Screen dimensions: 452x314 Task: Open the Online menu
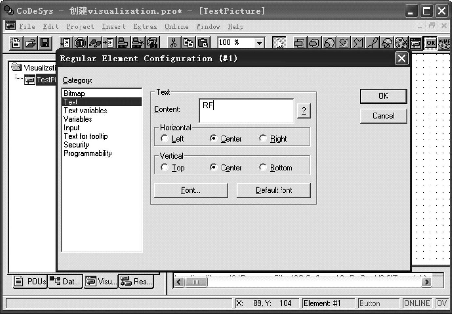[x=177, y=27]
